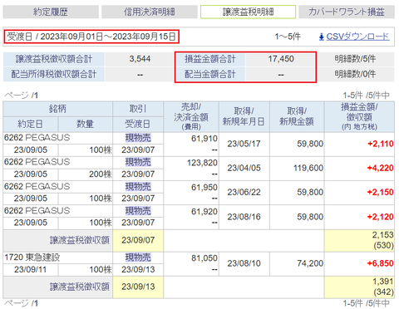Click the 約定日 column header

coord(31,124)
